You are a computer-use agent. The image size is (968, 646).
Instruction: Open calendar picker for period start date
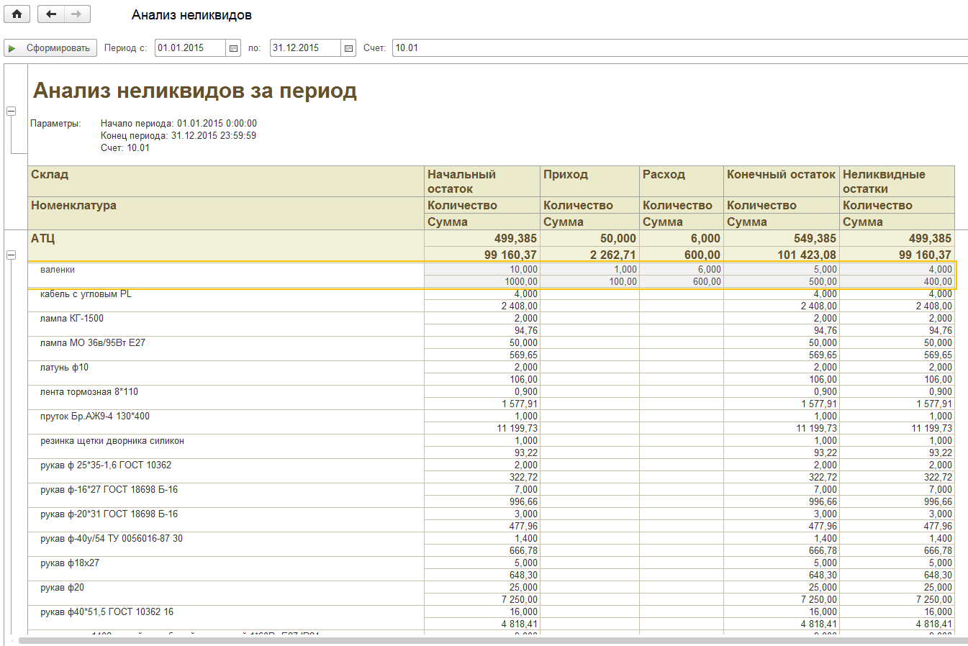point(233,48)
